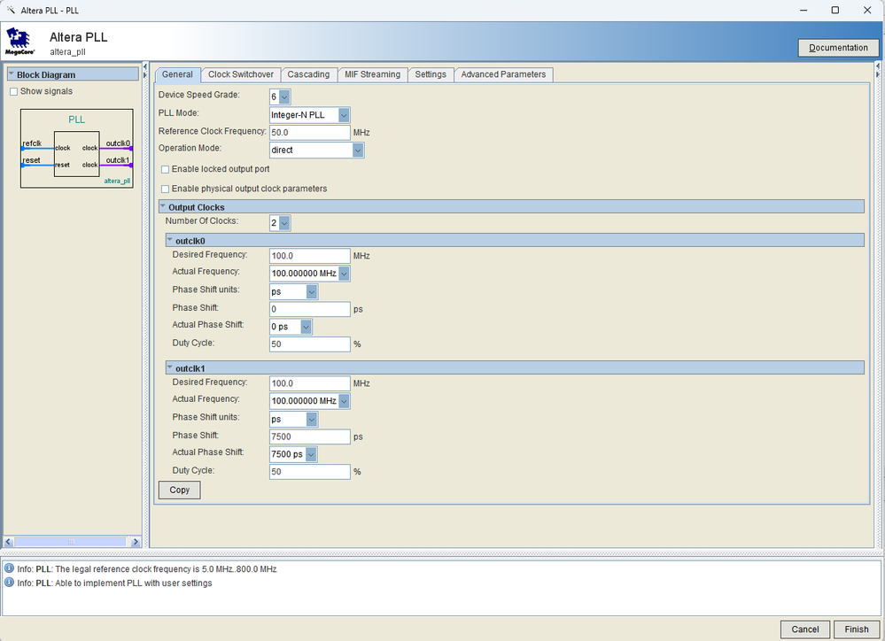This screenshot has width=885, height=641.
Task: Click the PLL block diagram thumbnail
Action: [76, 148]
